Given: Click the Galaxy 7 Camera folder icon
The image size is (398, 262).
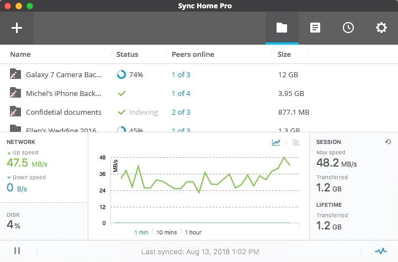Looking at the screenshot, I should pyautogui.click(x=15, y=74).
